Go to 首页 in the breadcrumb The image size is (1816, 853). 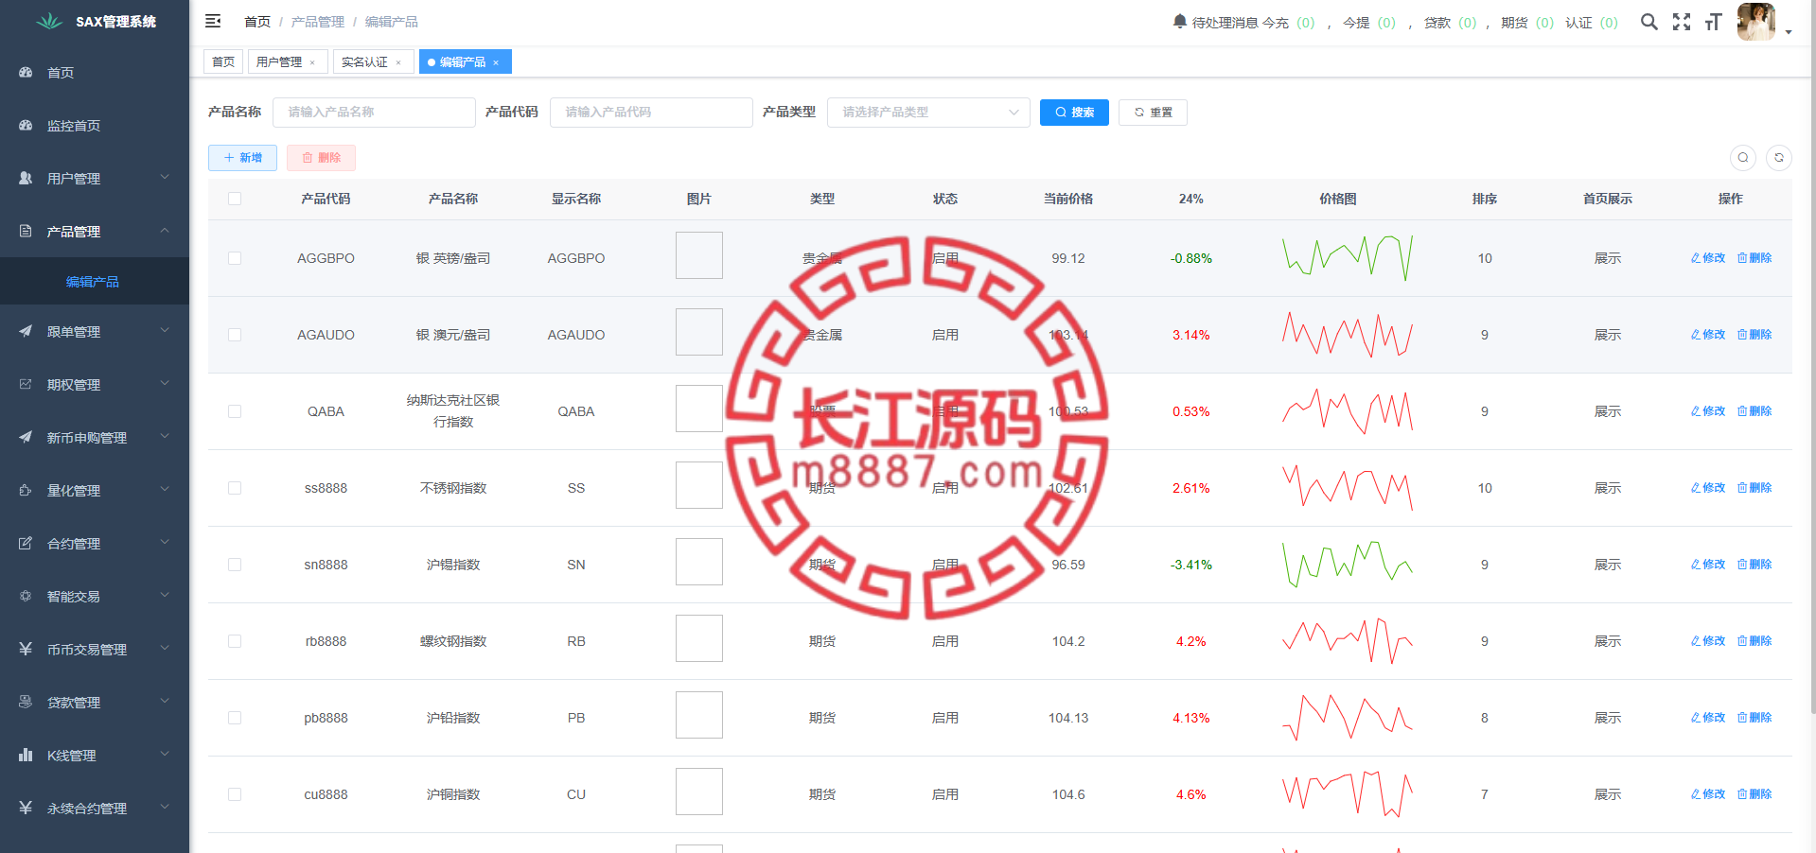pos(257,22)
